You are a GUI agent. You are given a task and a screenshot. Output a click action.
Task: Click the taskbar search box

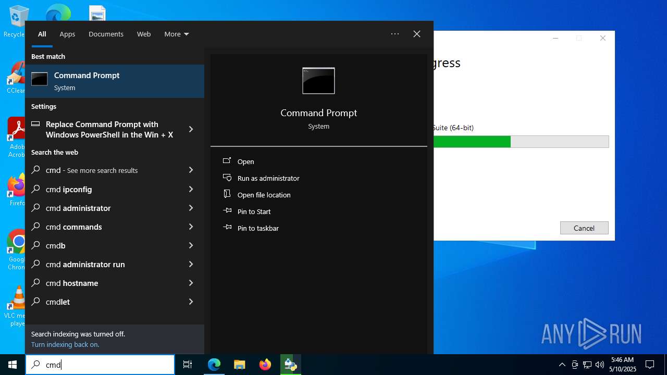point(100,365)
